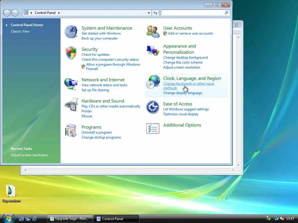This screenshot has width=298, height=223.
Task: Click the User Accounts people icon
Action: pyautogui.click(x=153, y=31)
